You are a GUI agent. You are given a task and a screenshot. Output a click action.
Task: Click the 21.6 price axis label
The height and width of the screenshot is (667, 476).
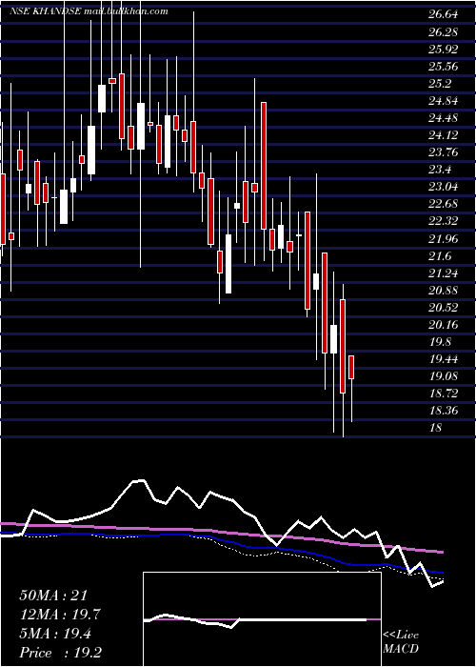pos(440,256)
